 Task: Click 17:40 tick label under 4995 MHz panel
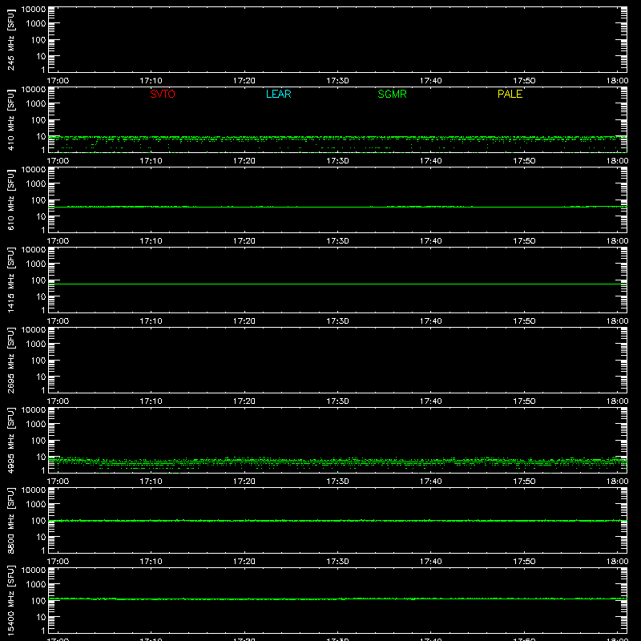431,482
